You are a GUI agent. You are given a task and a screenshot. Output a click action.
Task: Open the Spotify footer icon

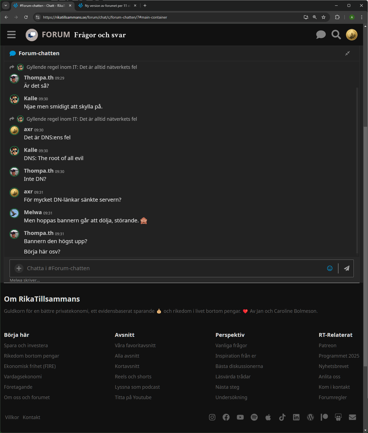pyautogui.click(x=254, y=417)
